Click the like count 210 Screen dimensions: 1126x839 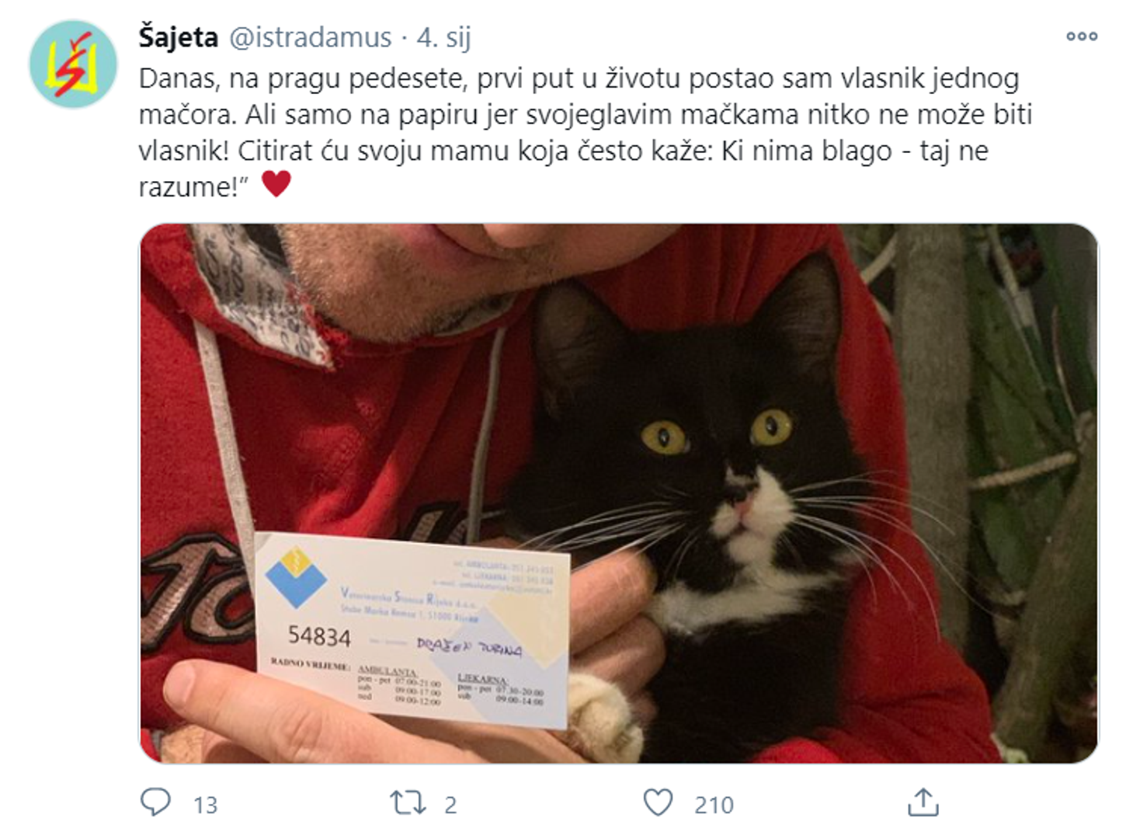[714, 805]
